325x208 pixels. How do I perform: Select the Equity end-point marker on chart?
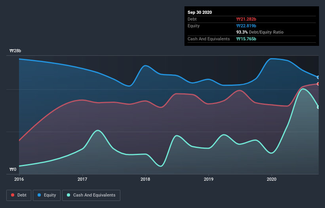click(318, 78)
